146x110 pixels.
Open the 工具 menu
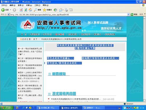click(x=37, y=5)
